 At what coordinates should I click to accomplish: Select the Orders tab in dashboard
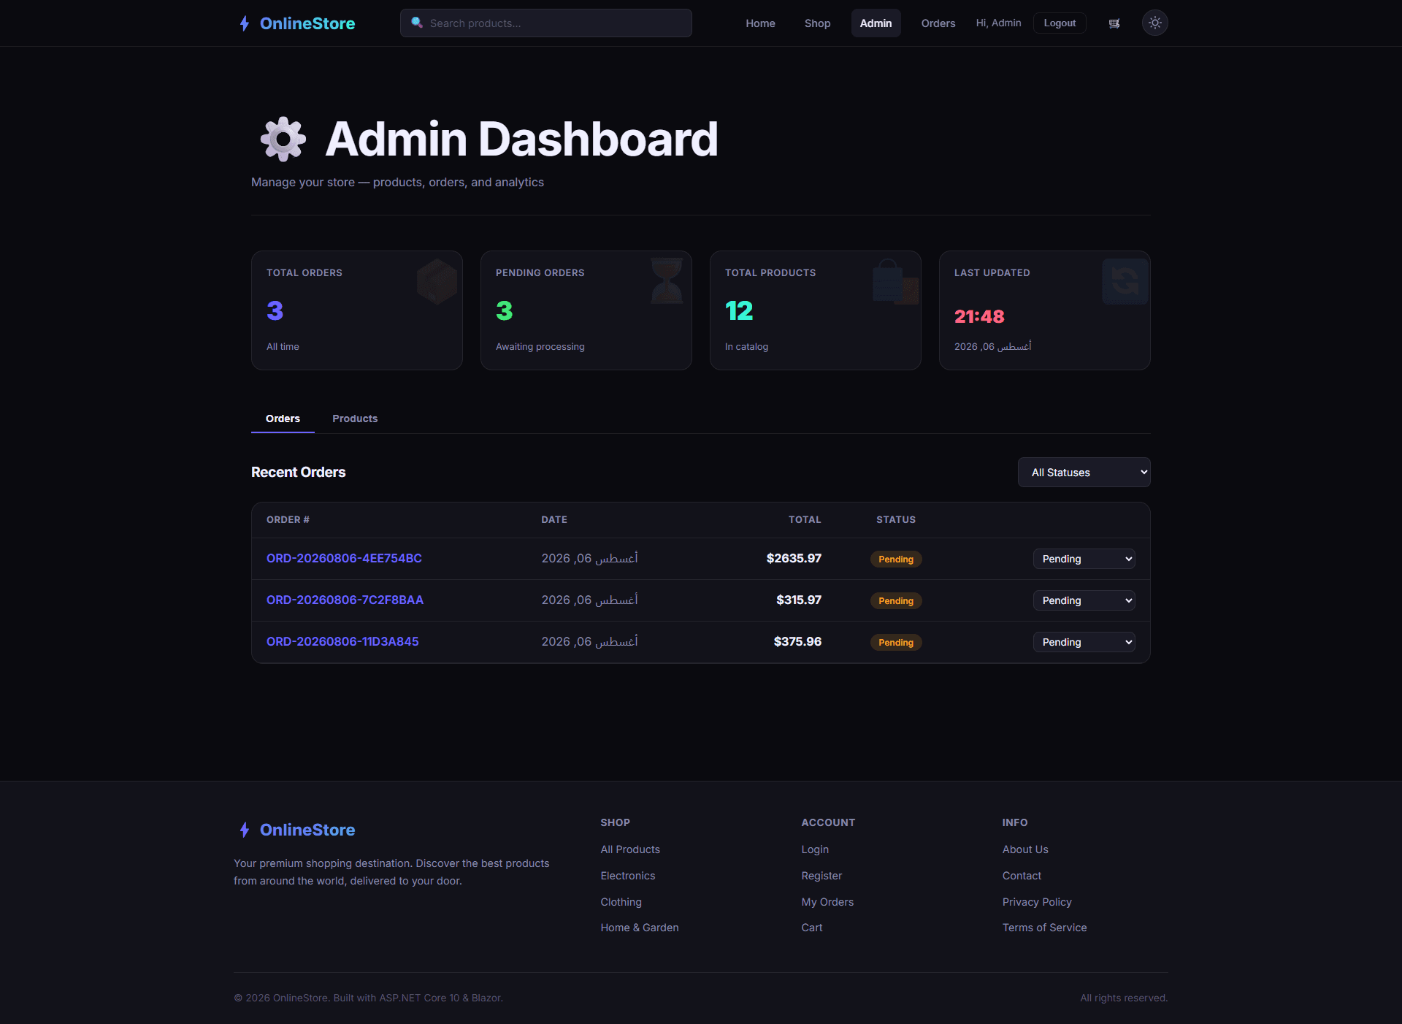pos(283,419)
